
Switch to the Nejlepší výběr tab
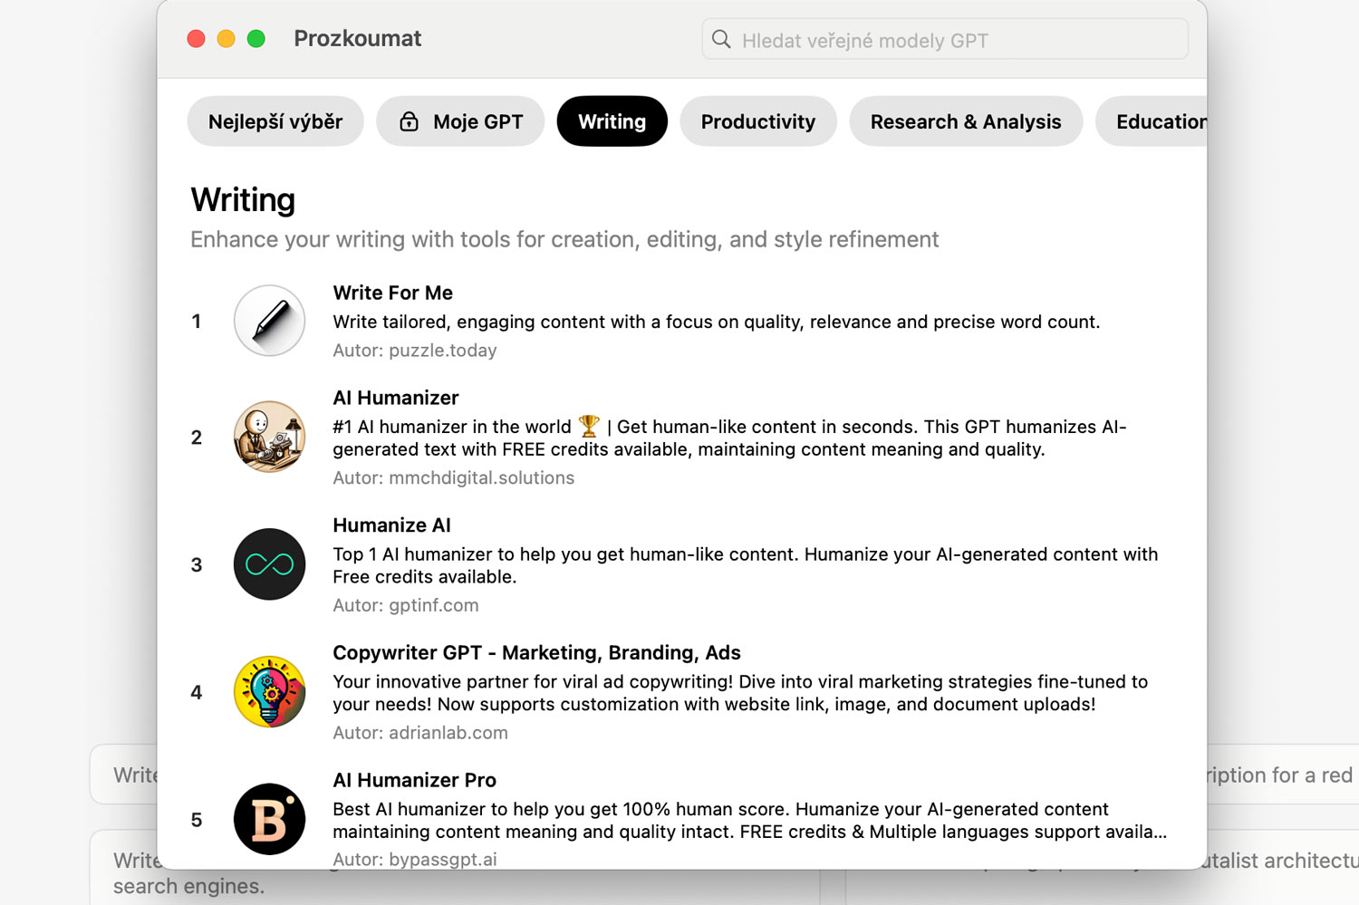[275, 121]
